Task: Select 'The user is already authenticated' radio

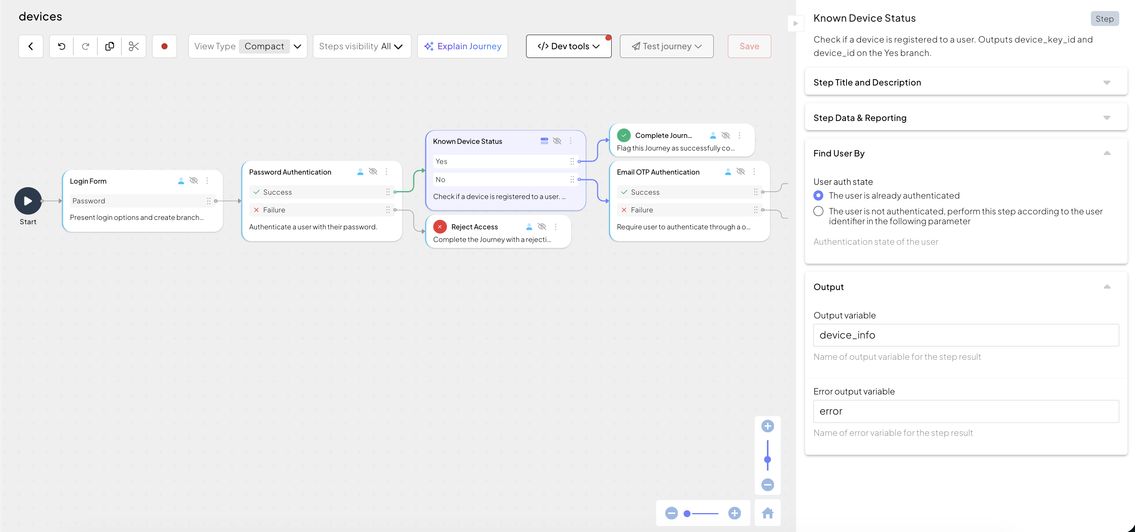Action: pyautogui.click(x=818, y=195)
